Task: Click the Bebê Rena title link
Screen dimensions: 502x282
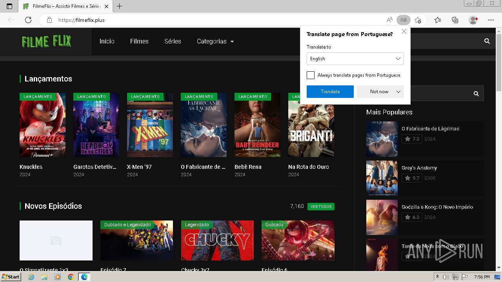Action: point(248,167)
